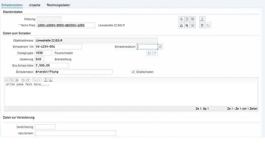Click the trash delete icon

202,25
